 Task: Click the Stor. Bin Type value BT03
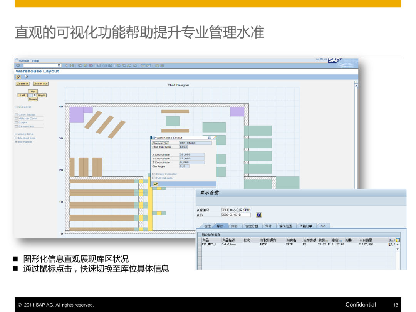click(183, 147)
